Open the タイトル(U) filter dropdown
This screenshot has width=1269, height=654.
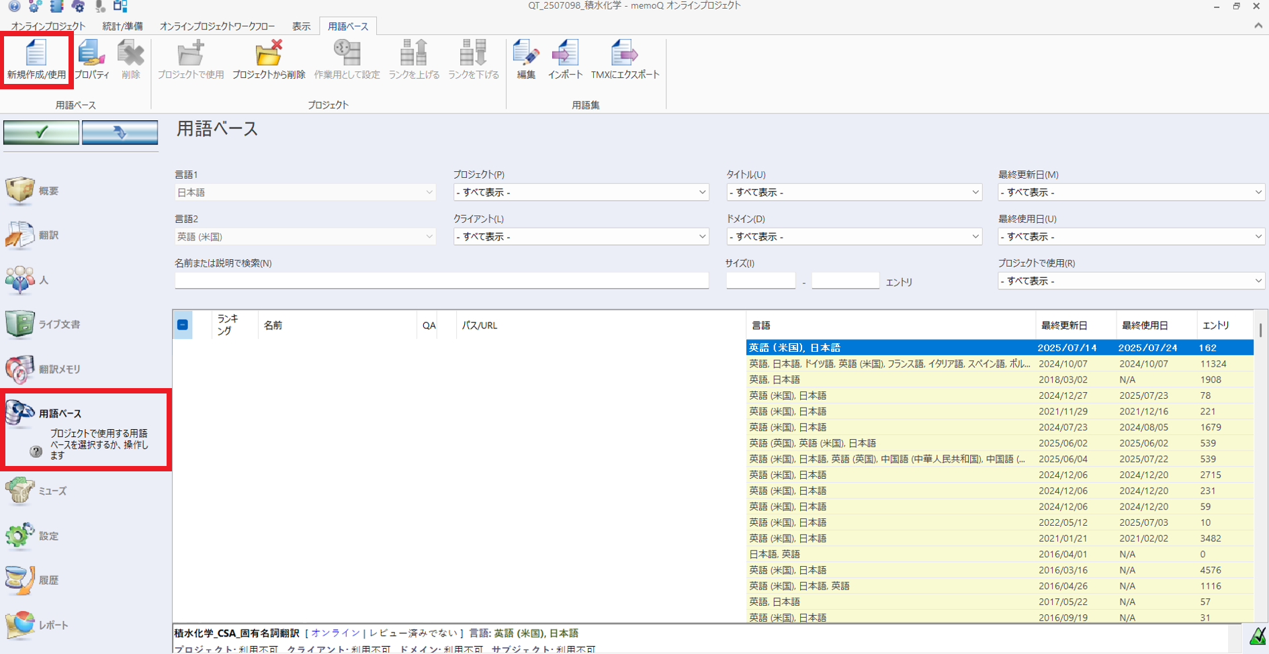(x=854, y=192)
